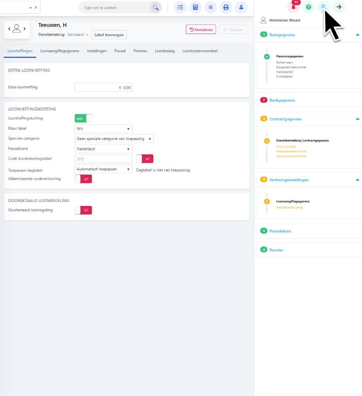This screenshot has height=396, width=362.
Task: Open the task checklist icon
Action: tap(180, 7)
